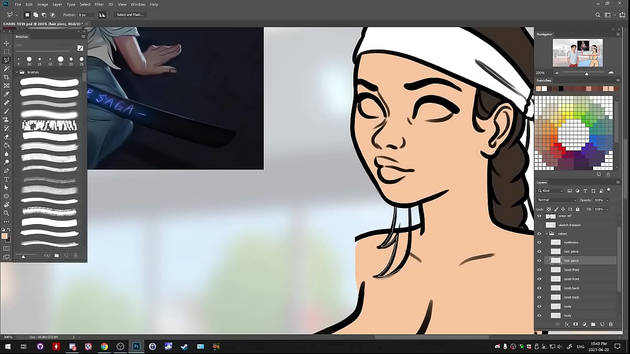Click the Select and Mask button
The image size is (630, 354).
coord(130,15)
